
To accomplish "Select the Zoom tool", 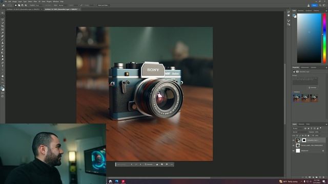I will pos(3,80).
